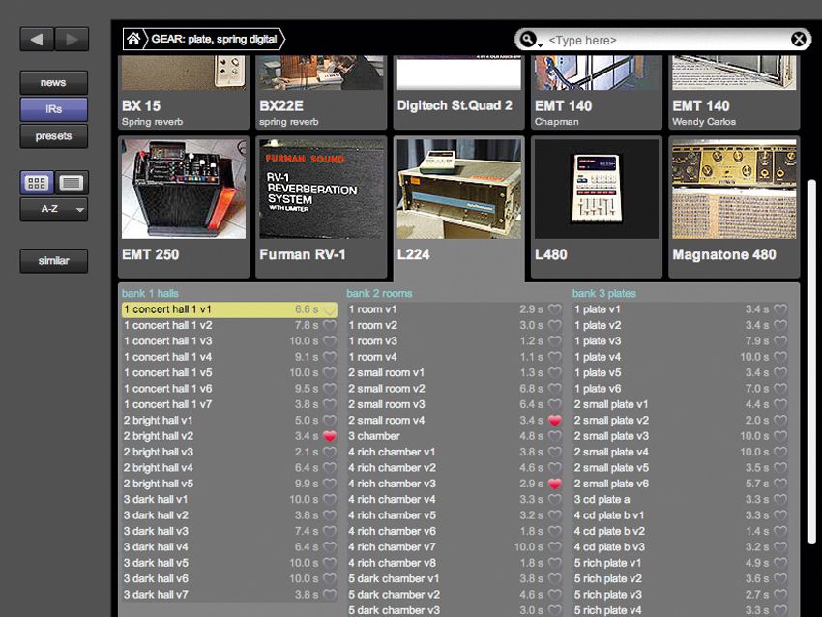Load impulse '2 bright hall v1'
This screenshot has width=822, height=617.
click(229, 421)
